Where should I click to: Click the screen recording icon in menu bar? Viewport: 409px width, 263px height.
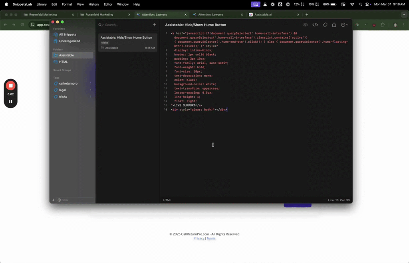[x=255, y=4]
